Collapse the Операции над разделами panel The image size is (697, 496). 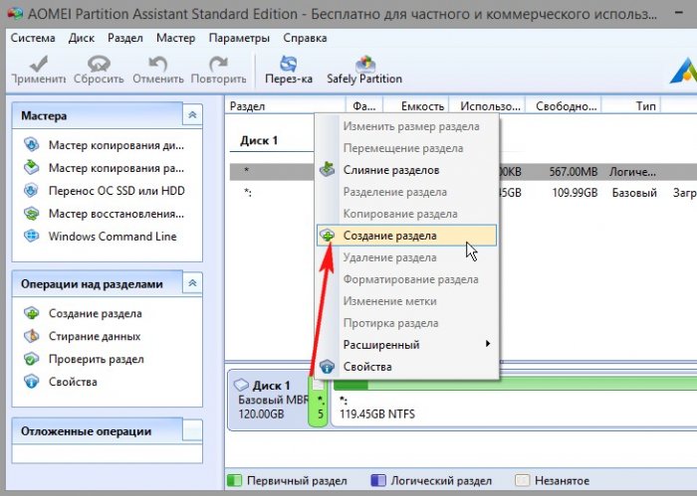[x=192, y=283]
